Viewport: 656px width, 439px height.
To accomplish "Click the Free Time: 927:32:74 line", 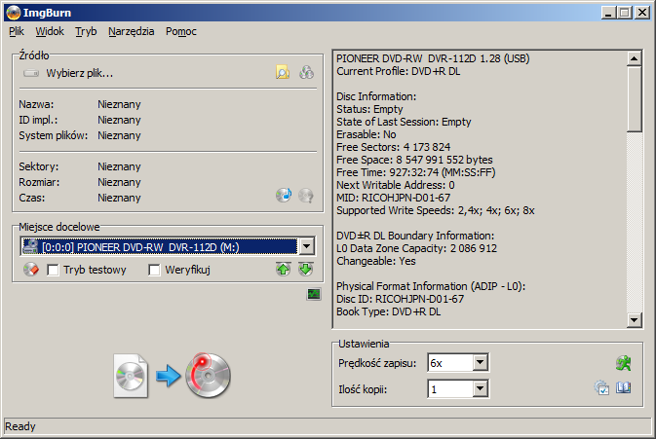I will tap(416, 172).
